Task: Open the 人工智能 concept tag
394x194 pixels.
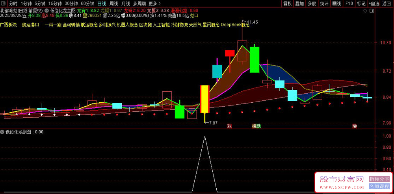Action: pos(161,25)
